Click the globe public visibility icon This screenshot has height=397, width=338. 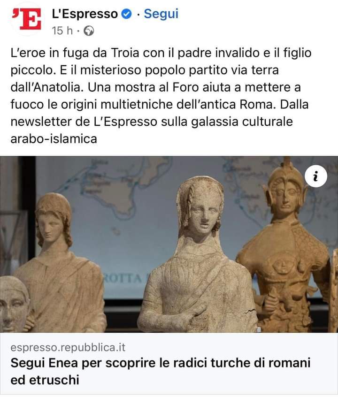[x=89, y=31]
